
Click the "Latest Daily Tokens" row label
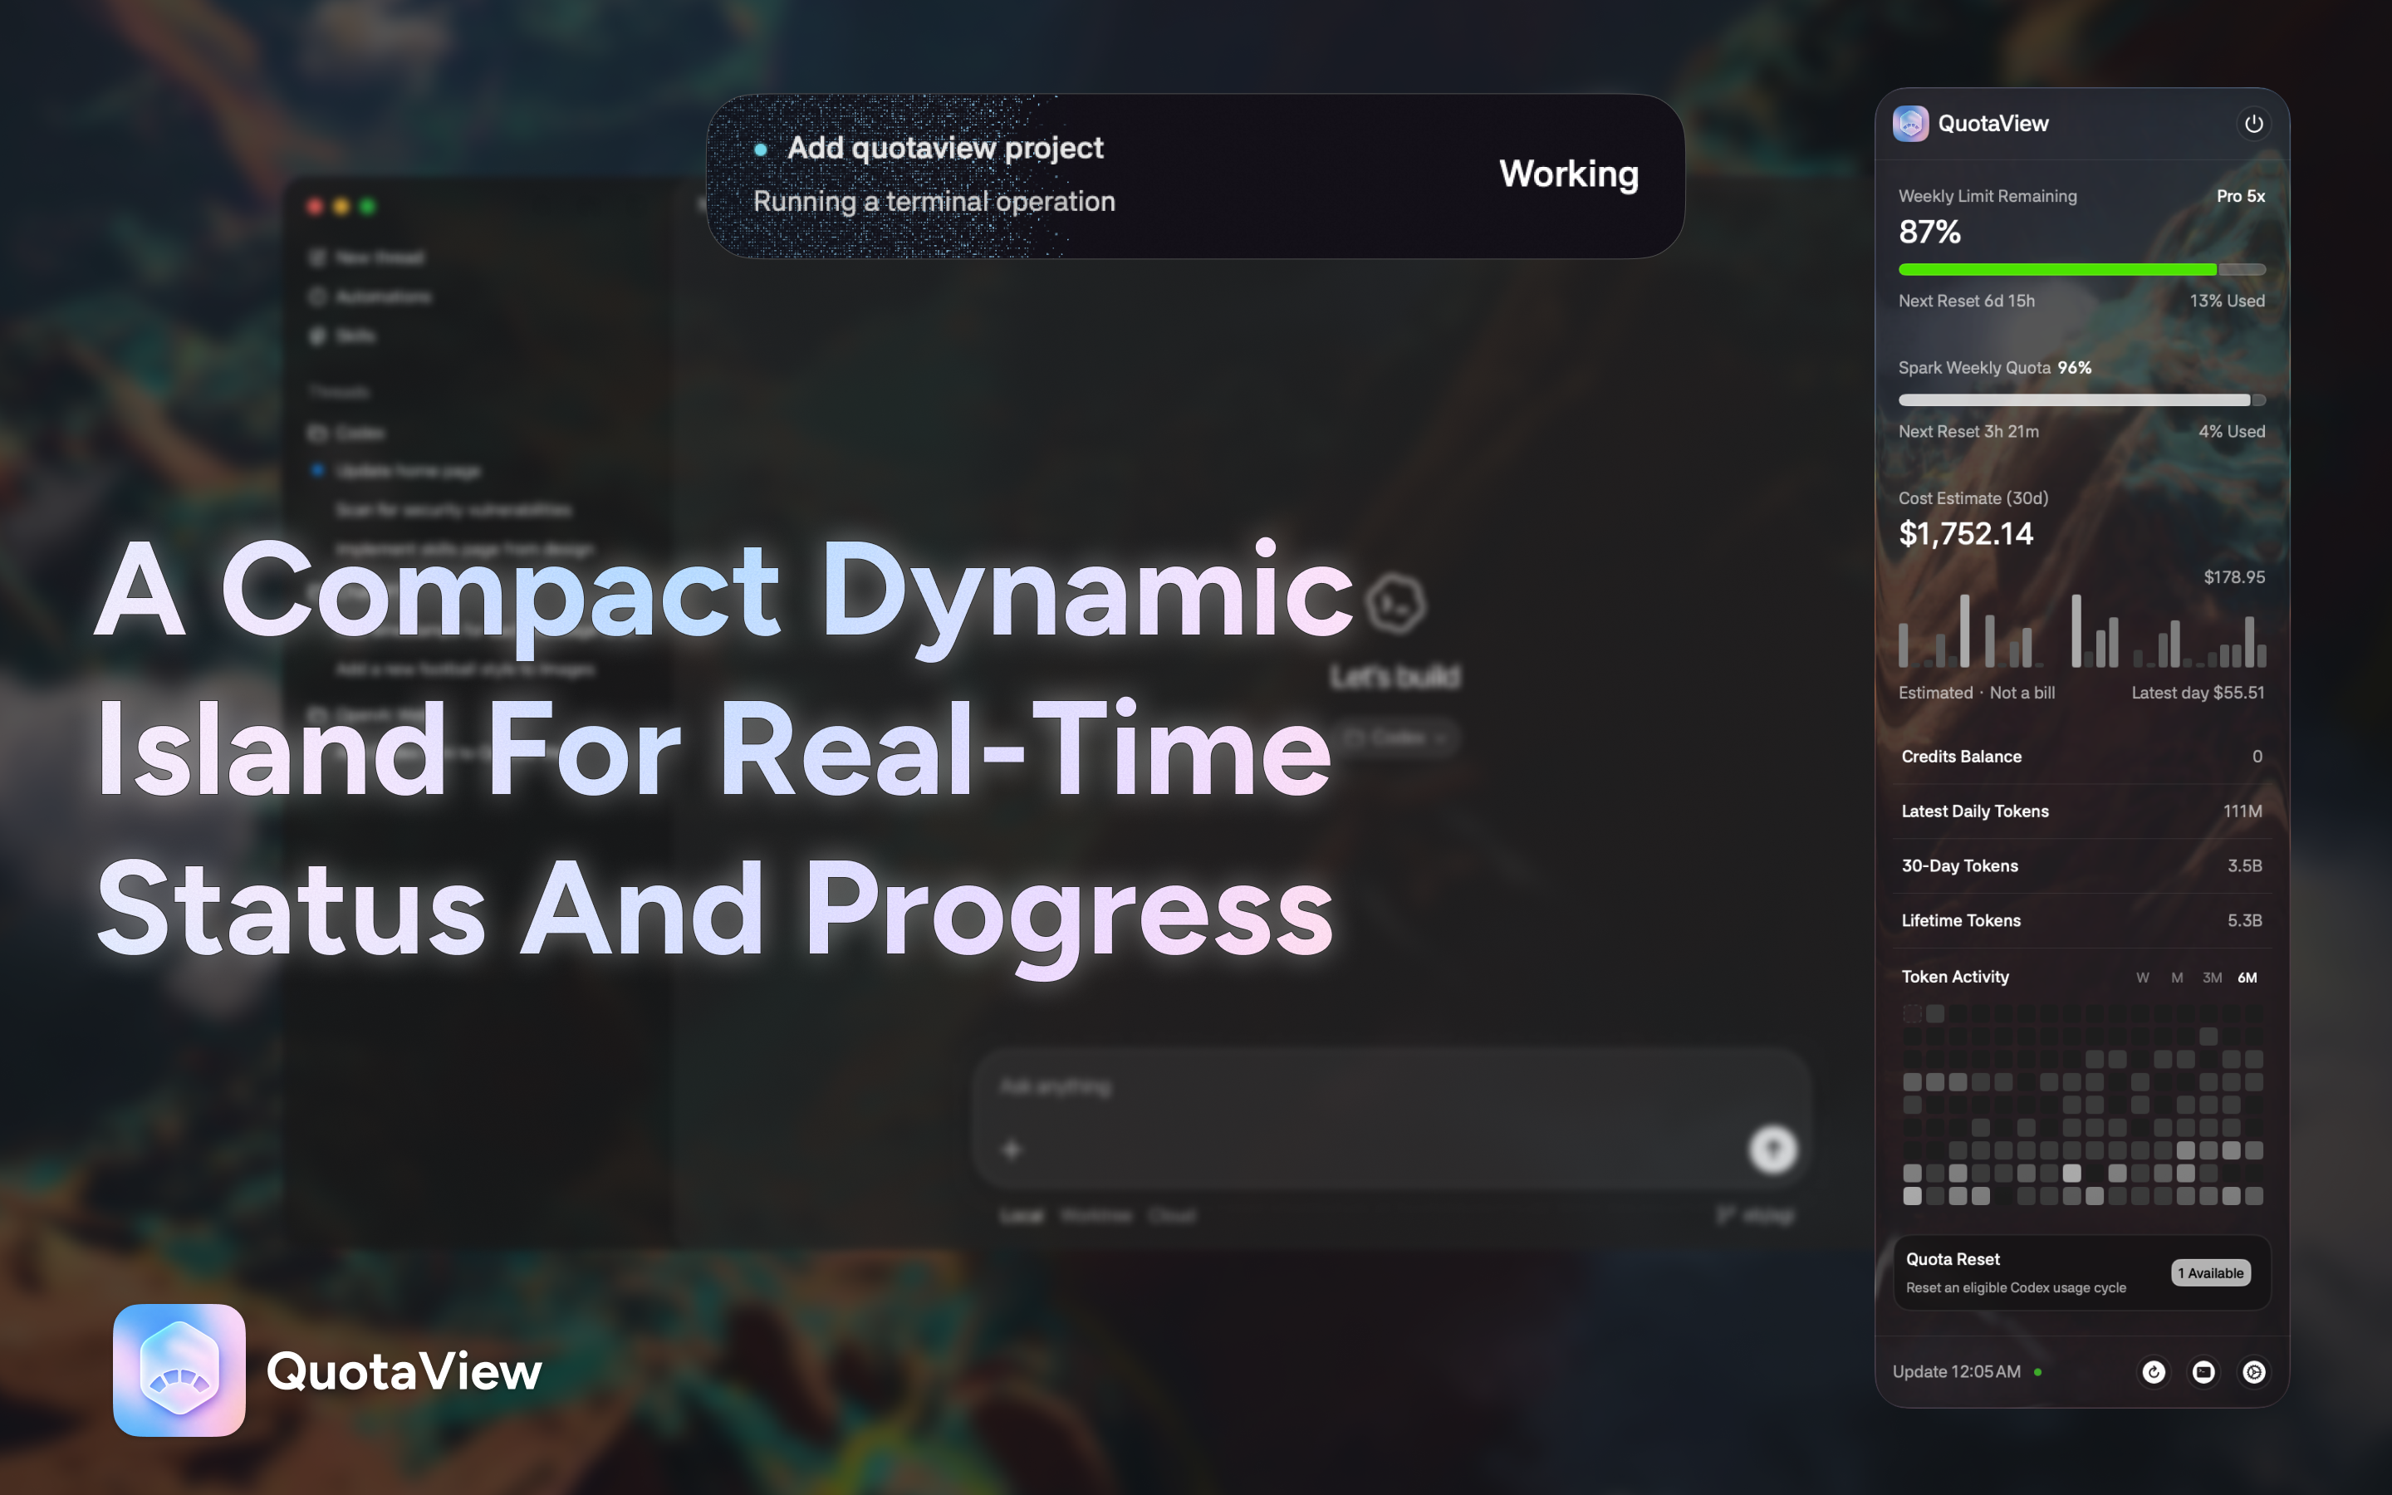[x=1975, y=811]
